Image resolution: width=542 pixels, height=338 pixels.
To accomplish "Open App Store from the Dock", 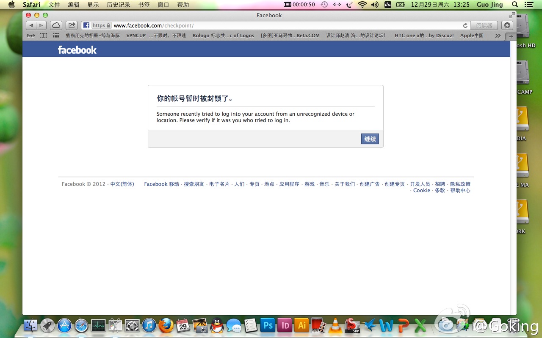I will point(64,325).
